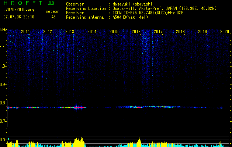Viewport: 232px width, 147px height.
Task: Click the meteor count value 45
Action: [x=53, y=17]
